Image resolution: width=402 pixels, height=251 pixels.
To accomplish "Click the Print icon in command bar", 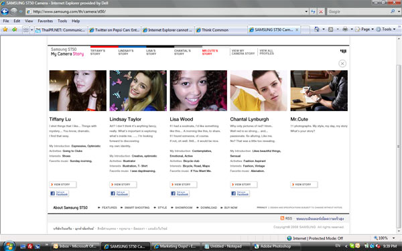I will (x=345, y=29).
